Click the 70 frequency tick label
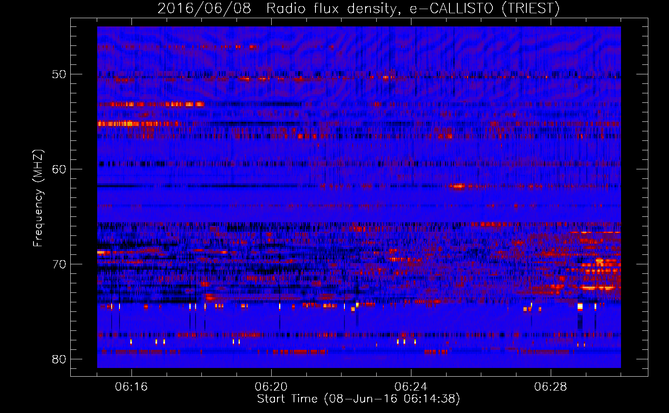 pyautogui.click(x=59, y=264)
